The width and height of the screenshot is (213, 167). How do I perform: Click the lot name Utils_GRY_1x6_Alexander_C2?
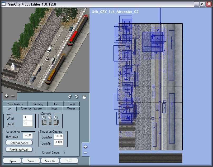point(115,12)
